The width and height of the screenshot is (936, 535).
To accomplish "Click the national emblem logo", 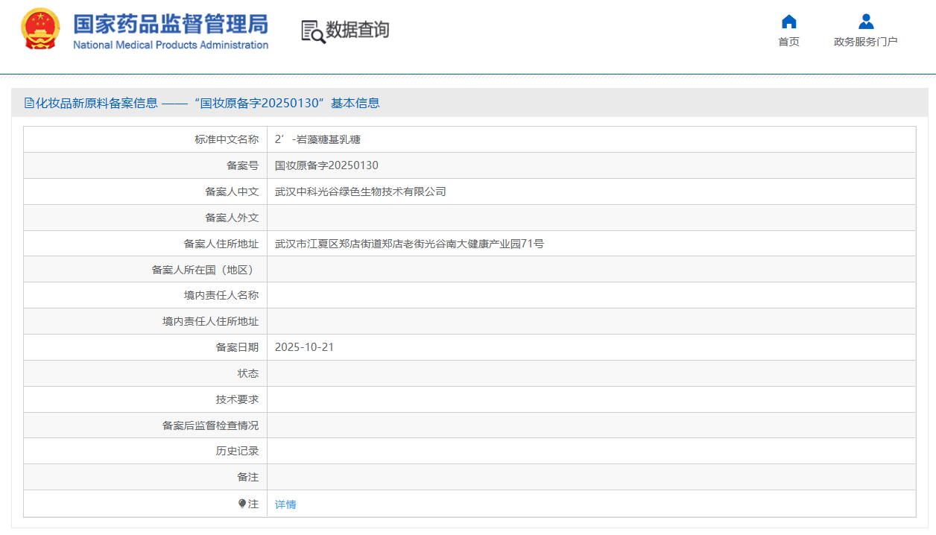I will [x=40, y=30].
